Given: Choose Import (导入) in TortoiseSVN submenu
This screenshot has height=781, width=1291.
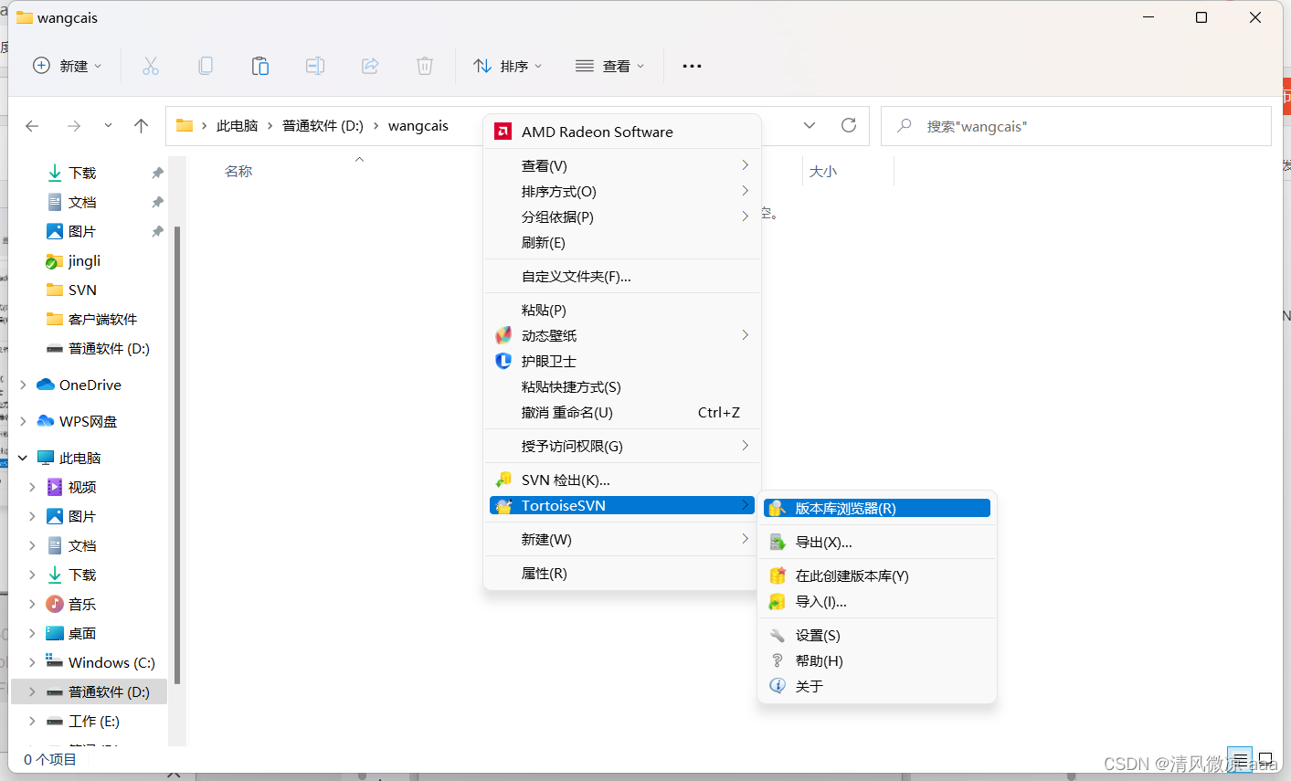Looking at the screenshot, I should pos(877,601).
